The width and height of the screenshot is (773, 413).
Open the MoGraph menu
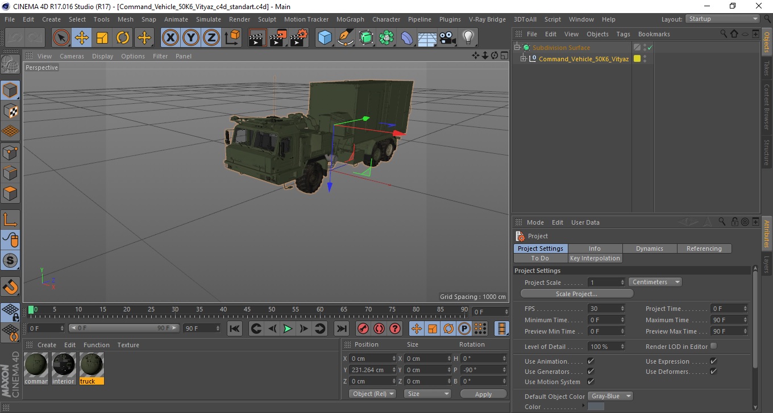point(350,19)
